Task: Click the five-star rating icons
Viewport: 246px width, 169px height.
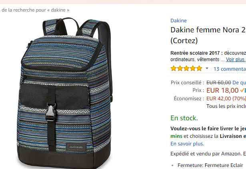Action: tap(186, 68)
